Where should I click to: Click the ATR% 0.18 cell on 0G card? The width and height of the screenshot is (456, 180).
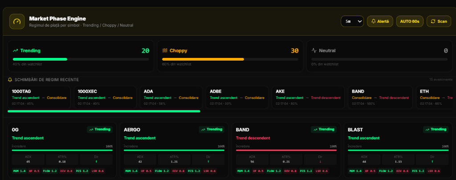click(62, 160)
